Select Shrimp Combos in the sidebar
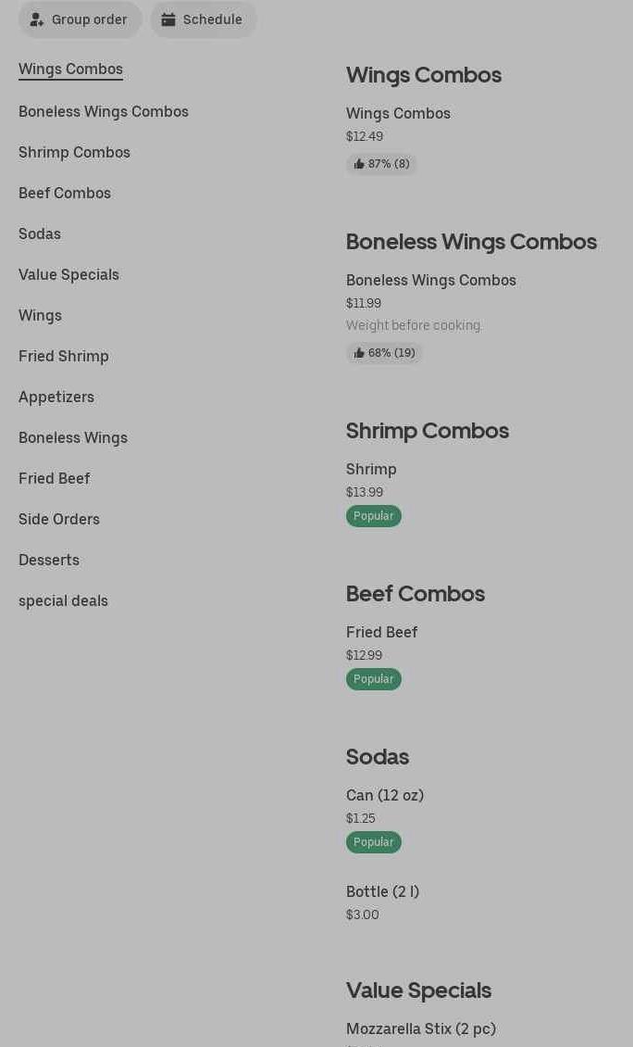 [74, 152]
